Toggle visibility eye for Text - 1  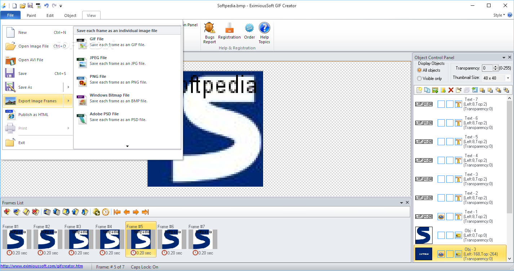coord(441,217)
